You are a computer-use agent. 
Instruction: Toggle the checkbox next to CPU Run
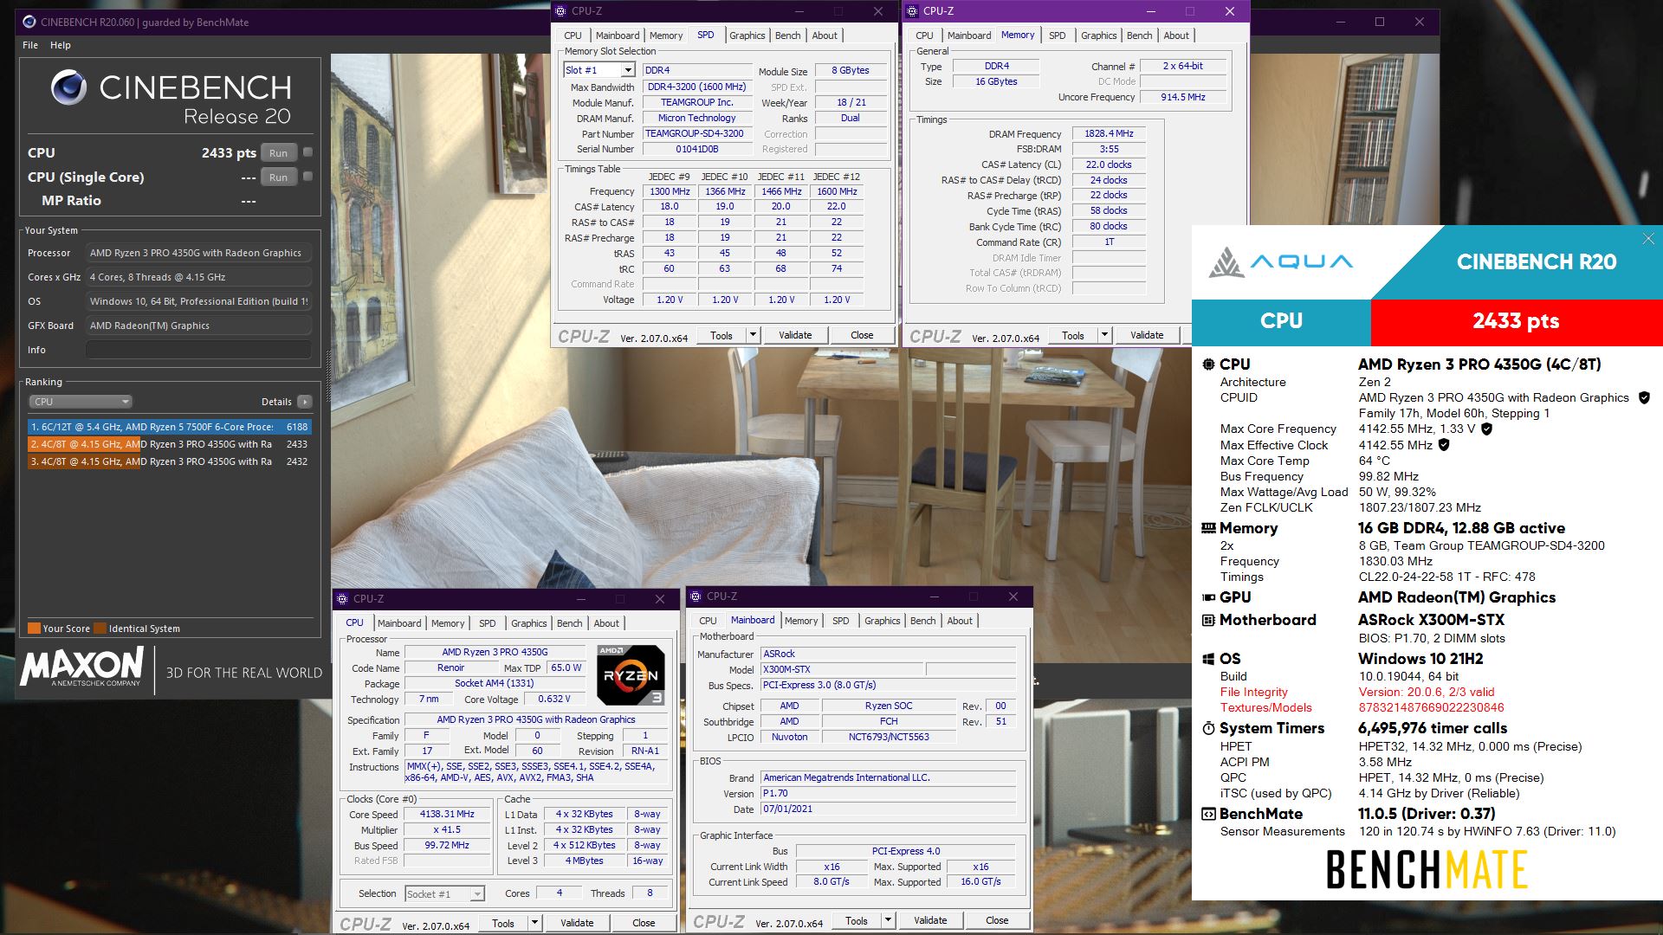click(307, 152)
